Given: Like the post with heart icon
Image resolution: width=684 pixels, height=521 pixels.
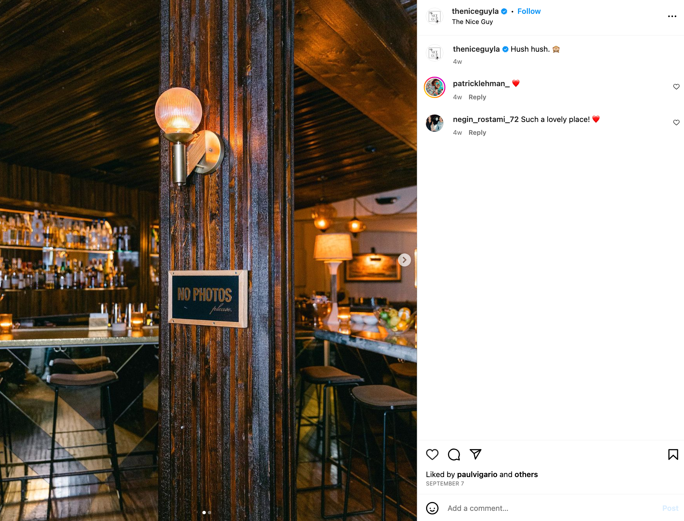Looking at the screenshot, I should pyautogui.click(x=432, y=454).
